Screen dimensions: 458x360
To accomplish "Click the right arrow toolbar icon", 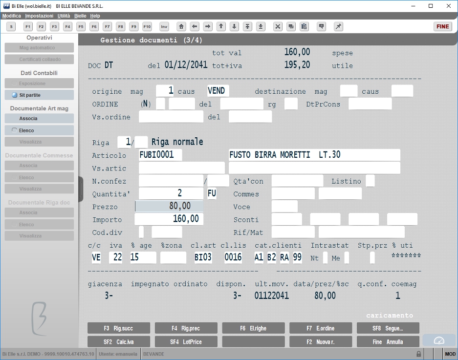I will (208, 26).
